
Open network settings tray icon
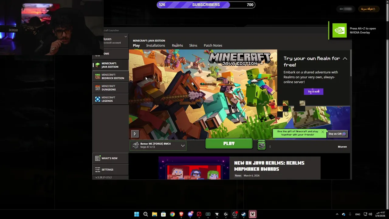point(365,214)
